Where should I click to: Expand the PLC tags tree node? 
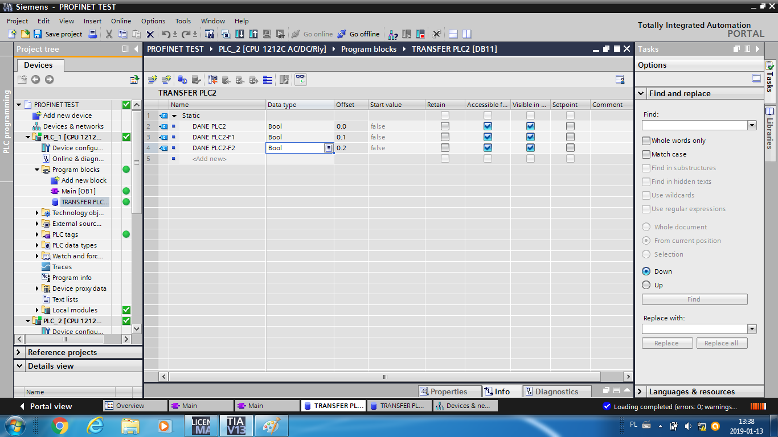point(38,234)
